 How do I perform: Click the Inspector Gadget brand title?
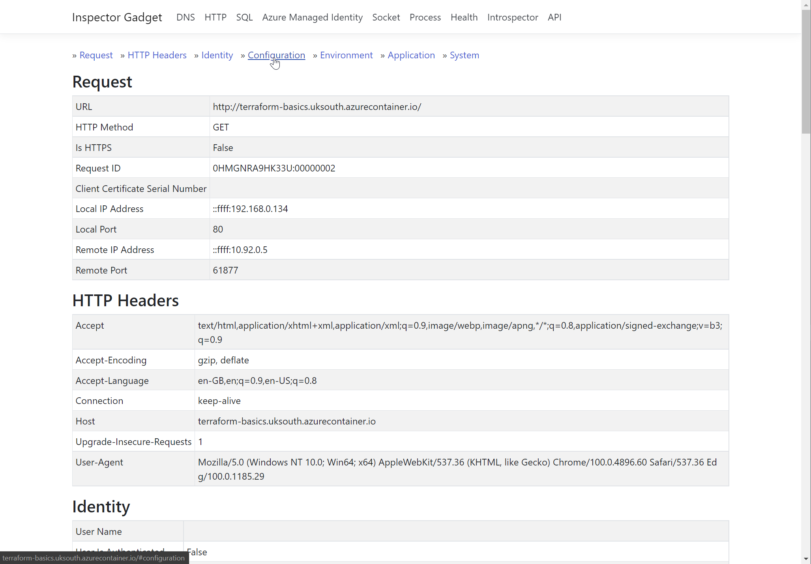117,17
